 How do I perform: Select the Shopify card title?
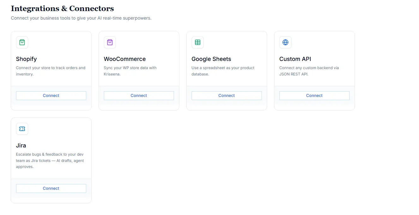27,59
